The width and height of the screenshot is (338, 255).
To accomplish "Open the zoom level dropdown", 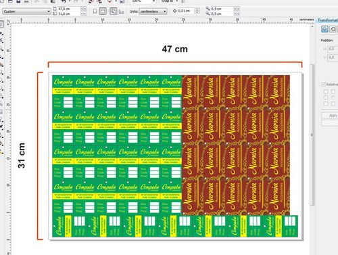I will 154,1.
